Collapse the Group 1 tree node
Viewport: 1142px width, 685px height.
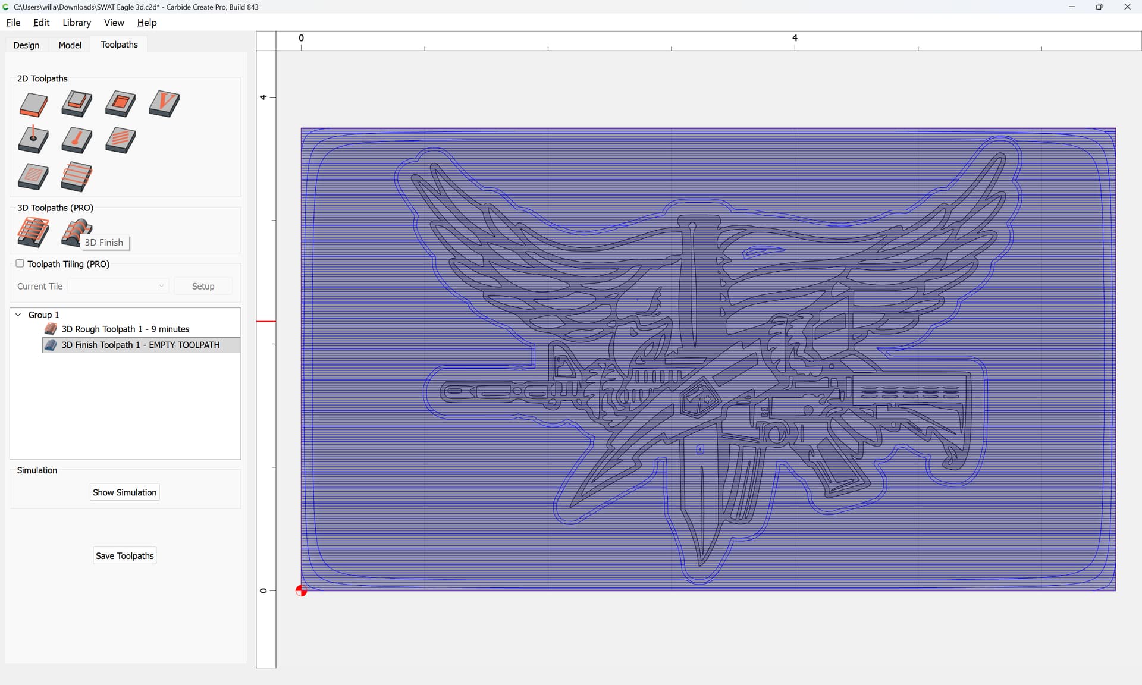18,315
